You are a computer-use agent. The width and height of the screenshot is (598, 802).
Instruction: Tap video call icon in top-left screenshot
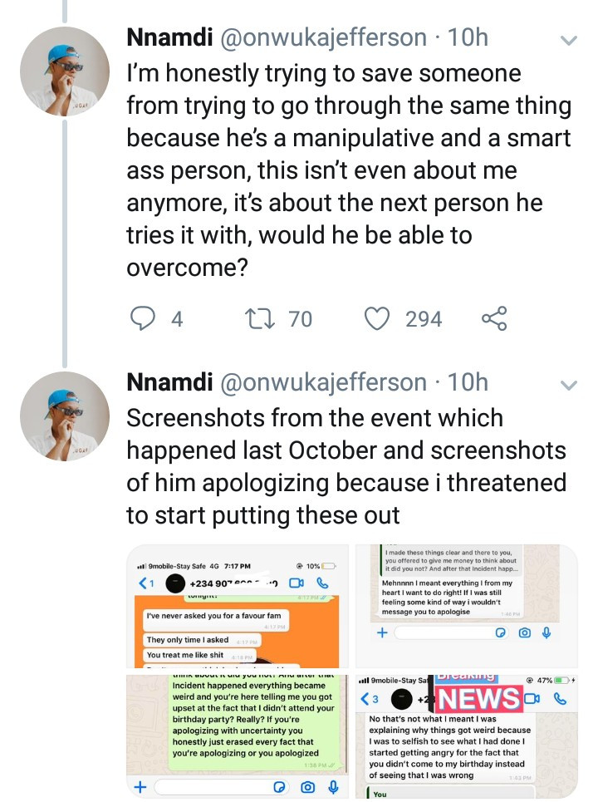[297, 583]
